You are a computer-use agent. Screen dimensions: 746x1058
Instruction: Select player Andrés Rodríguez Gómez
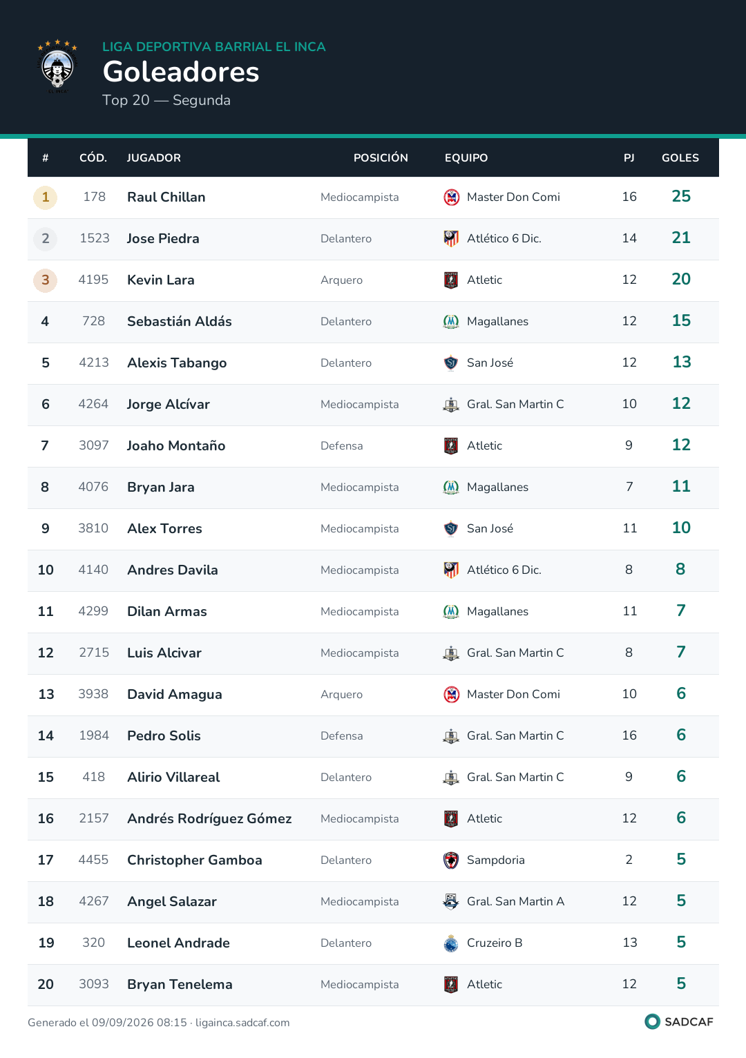(x=209, y=819)
